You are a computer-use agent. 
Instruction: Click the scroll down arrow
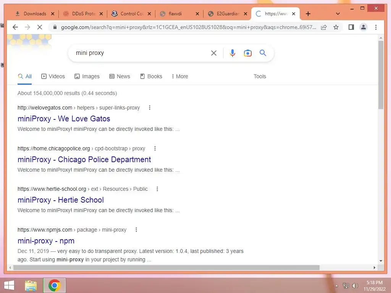pyautogui.click(x=381, y=261)
